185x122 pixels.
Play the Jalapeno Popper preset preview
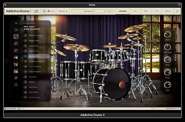tap(25, 61)
